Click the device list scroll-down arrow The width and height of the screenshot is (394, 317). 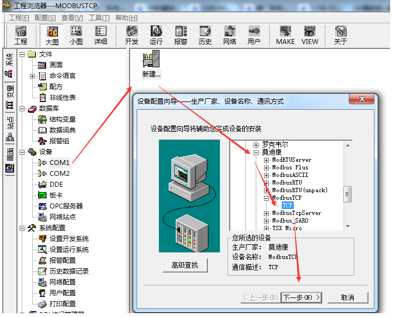pos(348,226)
